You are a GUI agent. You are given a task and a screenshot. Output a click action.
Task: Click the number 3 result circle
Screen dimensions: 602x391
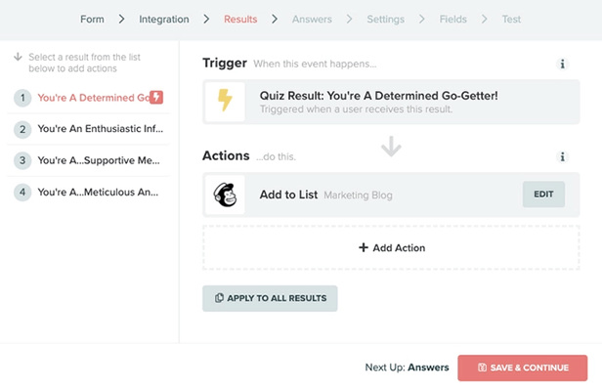click(22, 160)
